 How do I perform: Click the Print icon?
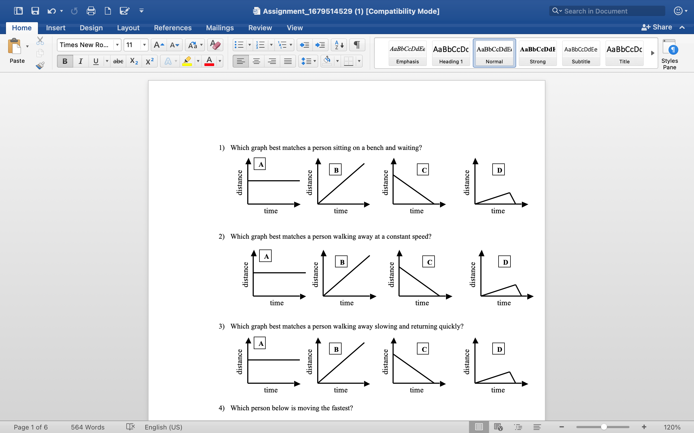point(91,11)
